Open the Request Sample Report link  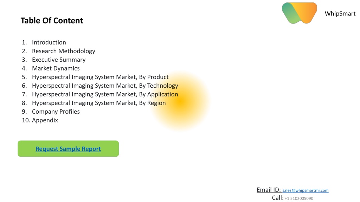(68, 149)
